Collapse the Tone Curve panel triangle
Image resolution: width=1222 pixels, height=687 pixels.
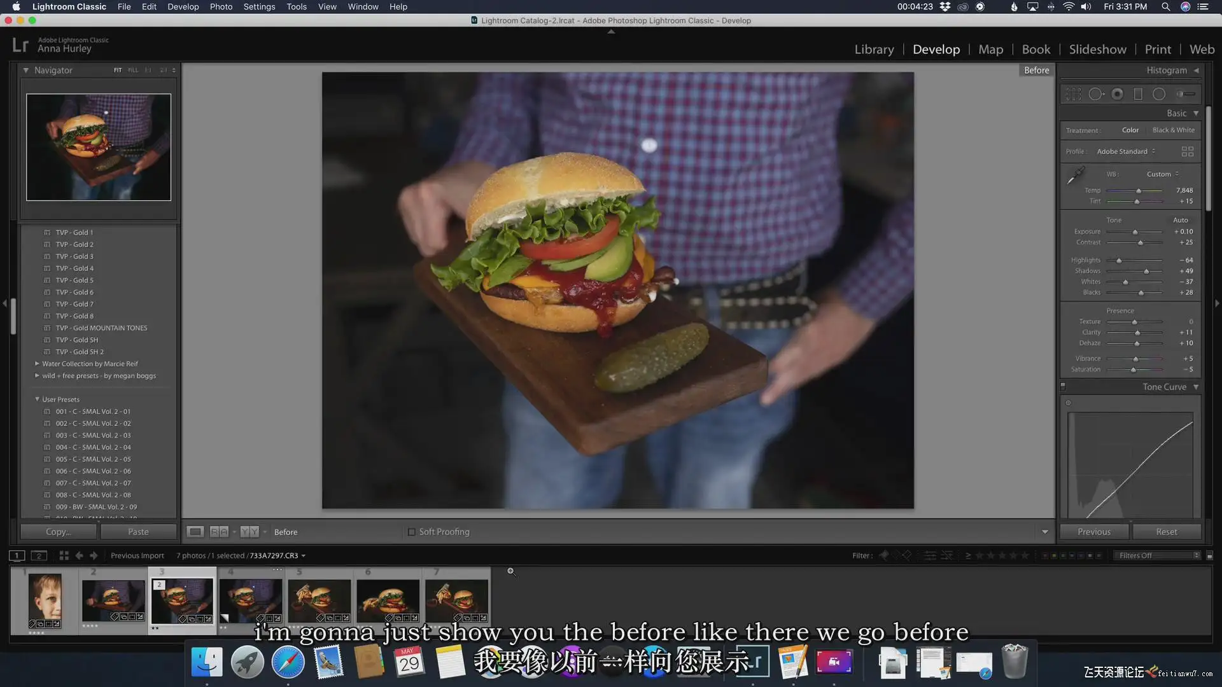point(1196,387)
